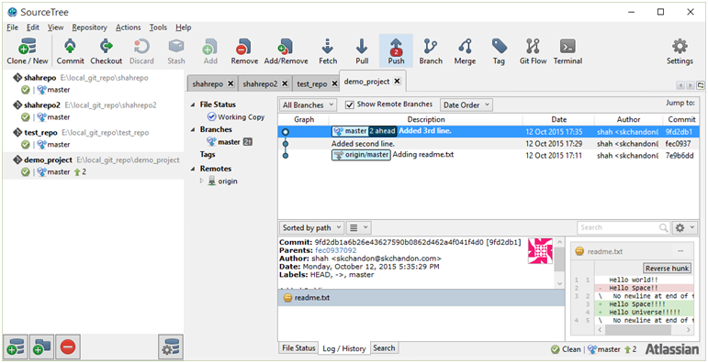Select the test_repo bookmark
Viewport: 708px width, 363px height.
click(93, 138)
